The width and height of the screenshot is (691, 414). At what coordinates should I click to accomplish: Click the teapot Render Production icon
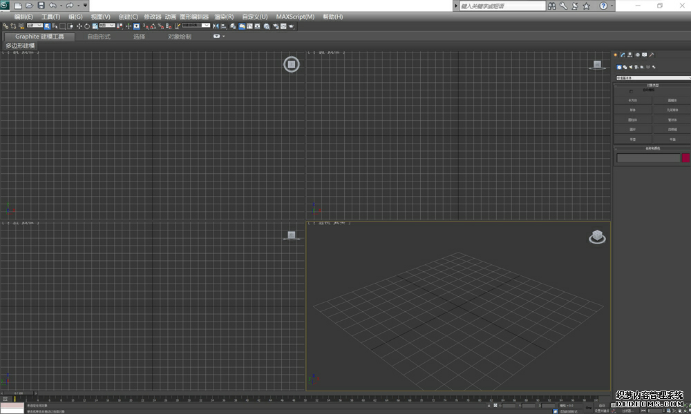(292, 26)
